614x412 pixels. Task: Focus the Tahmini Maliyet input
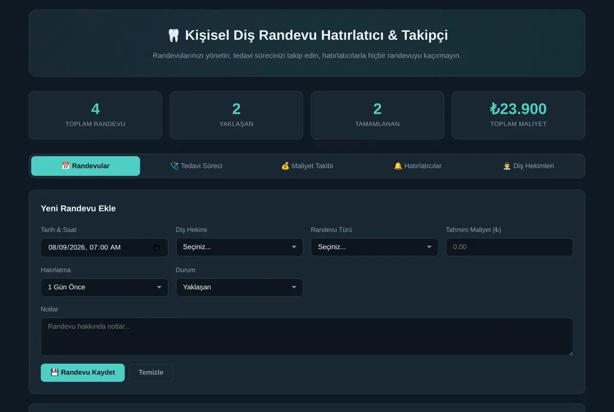coord(510,247)
